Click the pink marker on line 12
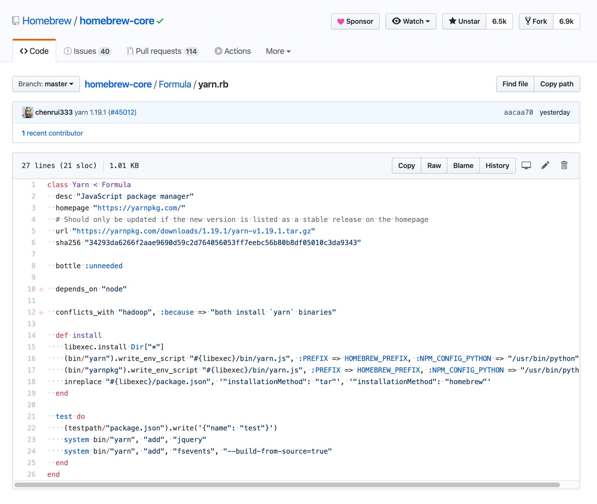The width and height of the screenshot is (597, 504). tap(41, 313)
